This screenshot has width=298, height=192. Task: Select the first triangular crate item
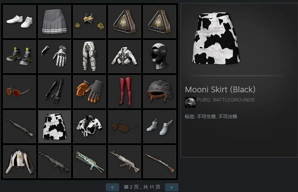coord(125,22)
